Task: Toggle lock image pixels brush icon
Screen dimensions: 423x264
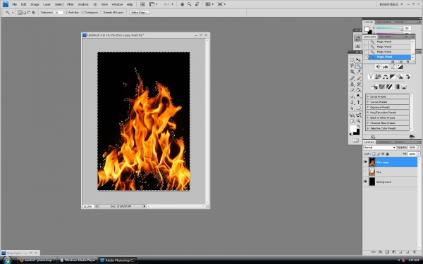Action: pyautogui.click(x=378, y=153)
